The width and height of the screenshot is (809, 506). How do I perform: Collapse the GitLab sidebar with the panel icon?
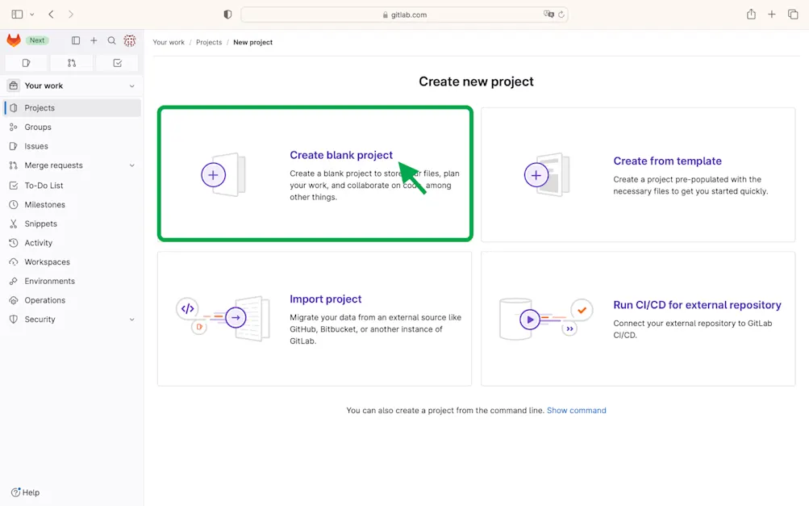pyautogui.click(x=73, y=40)
